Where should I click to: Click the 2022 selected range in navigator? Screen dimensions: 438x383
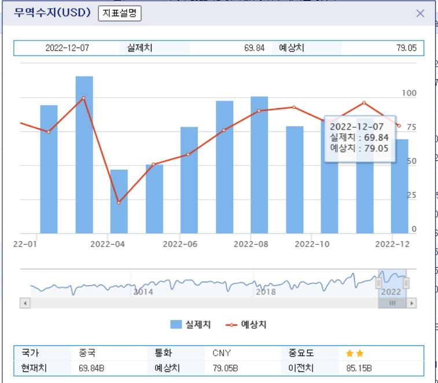pyautogui.click(x=392, y=283)
